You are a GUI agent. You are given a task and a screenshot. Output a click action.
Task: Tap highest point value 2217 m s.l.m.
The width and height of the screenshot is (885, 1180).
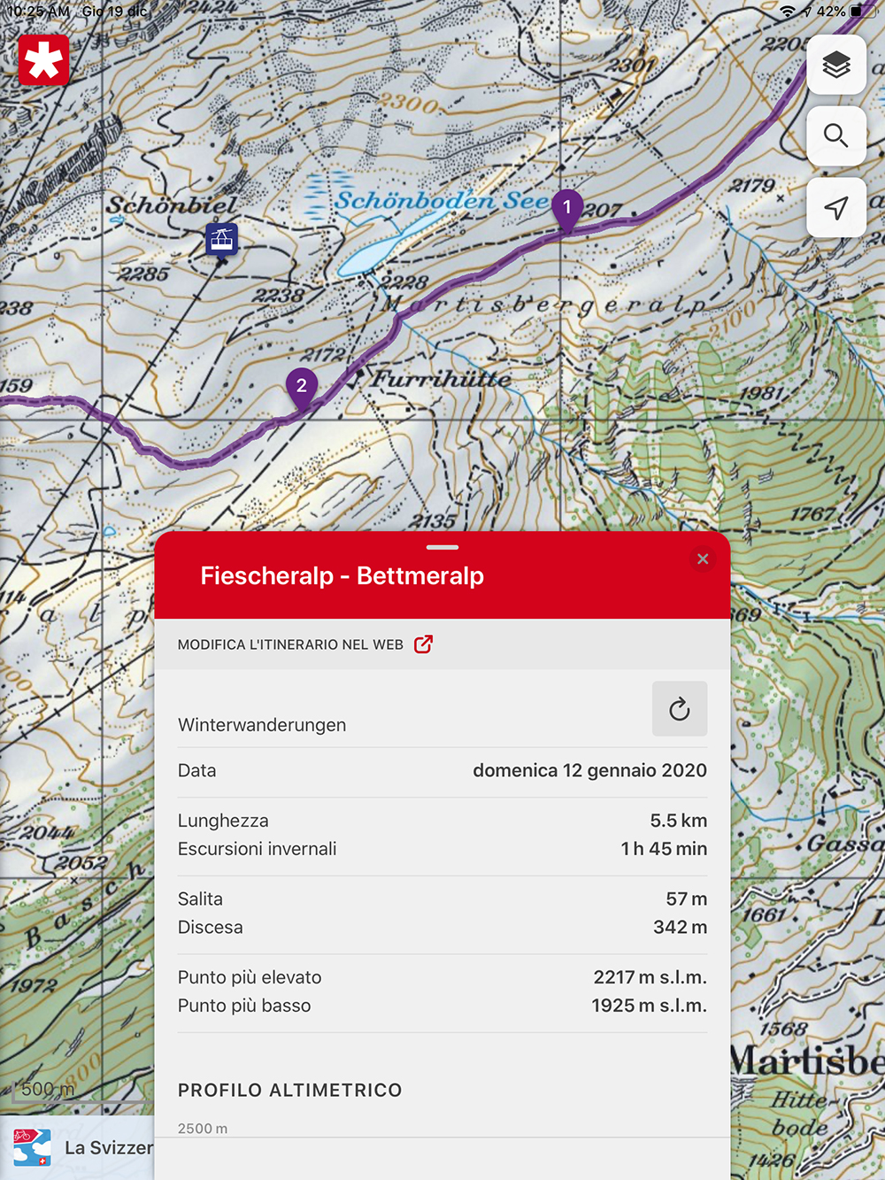tap(650, 977)
